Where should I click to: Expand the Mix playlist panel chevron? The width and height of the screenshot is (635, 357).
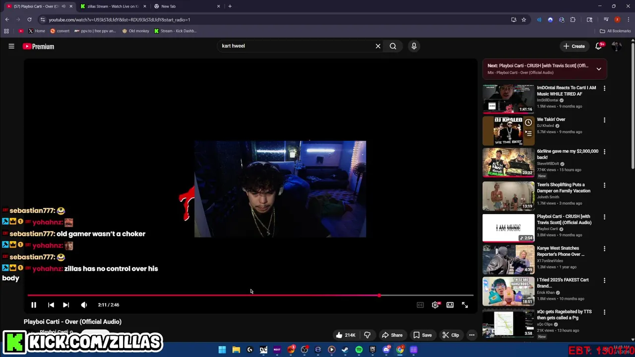click(x=599, y=69)
